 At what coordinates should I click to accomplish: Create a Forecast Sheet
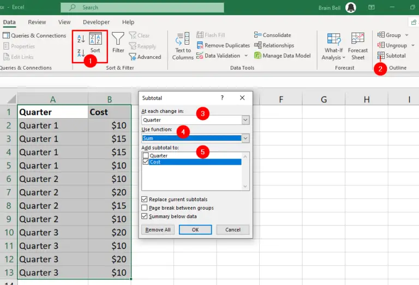[358, 46]
